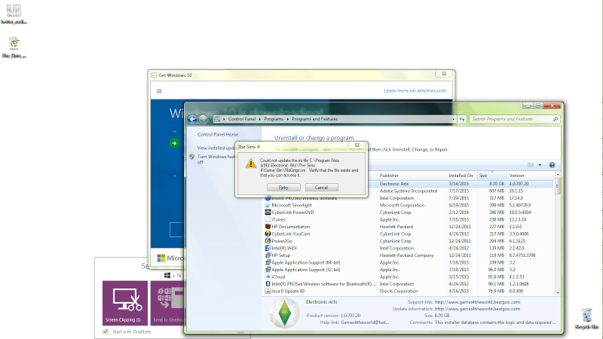Sort by Size column header
The width and height of the screenshot is (603, 339).
(491, 176)
